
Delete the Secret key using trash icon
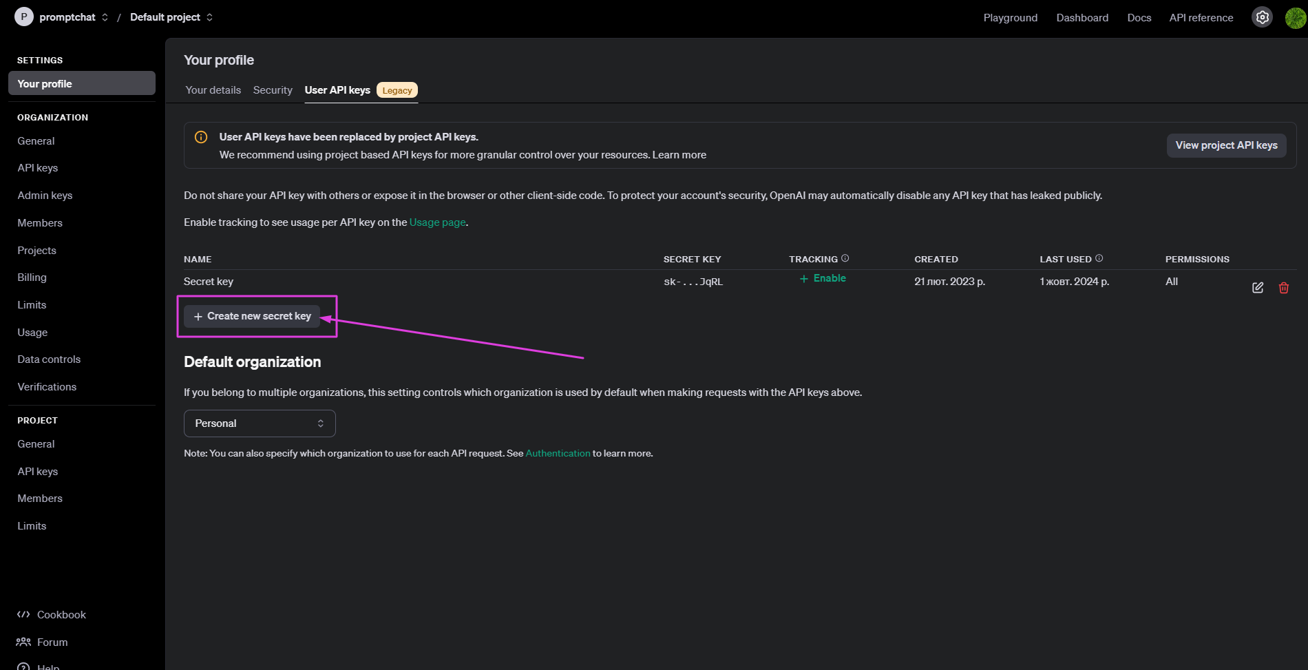[x=1283, y=288]
